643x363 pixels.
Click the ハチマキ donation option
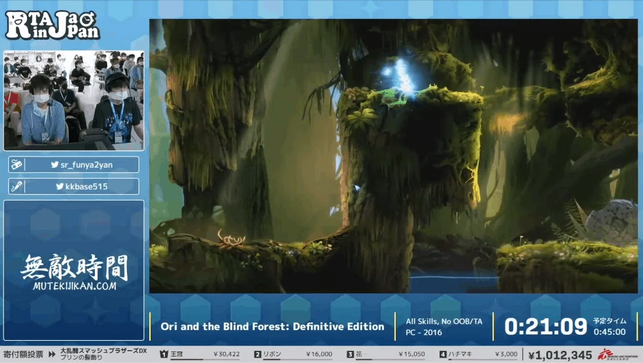click(x=461, y=354)
